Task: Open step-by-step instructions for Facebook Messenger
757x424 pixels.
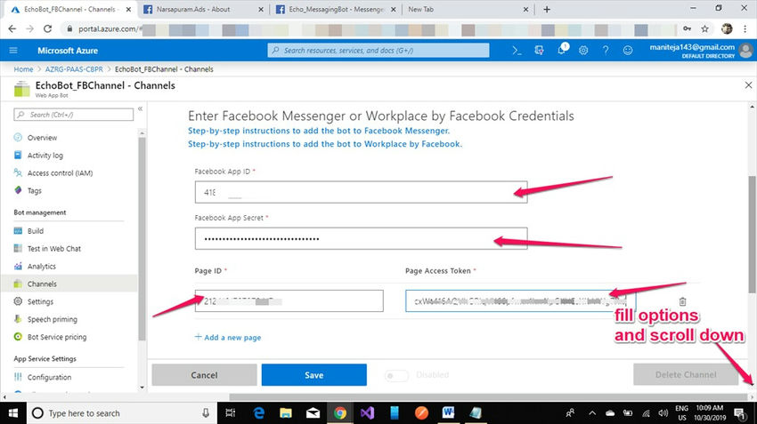Action: coord(319,131)
